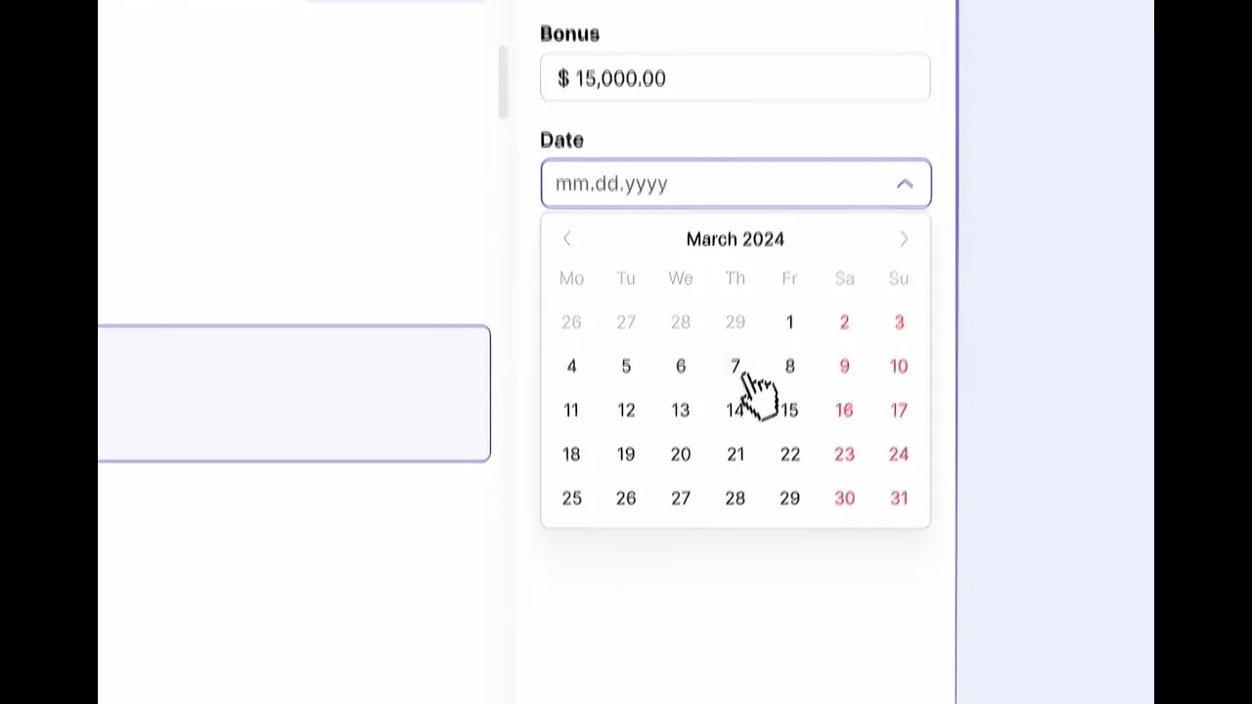Select Saturday March 2

point(844,322)
